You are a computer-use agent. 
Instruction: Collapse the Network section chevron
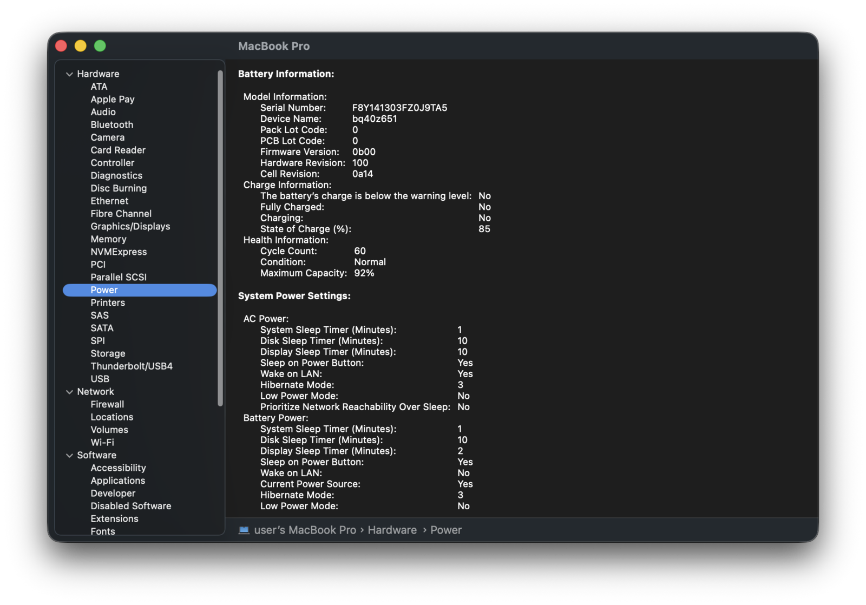click(x=69, y=392)
